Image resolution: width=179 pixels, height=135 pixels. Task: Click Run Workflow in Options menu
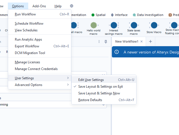[25, 14]
